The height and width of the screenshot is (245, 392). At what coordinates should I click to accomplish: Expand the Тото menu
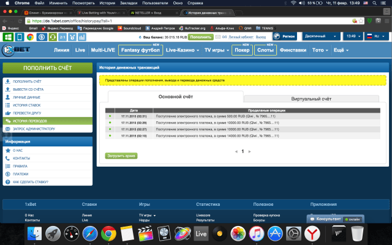click(320, 50)
